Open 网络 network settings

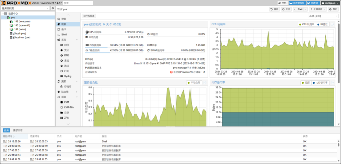point(68,45)
